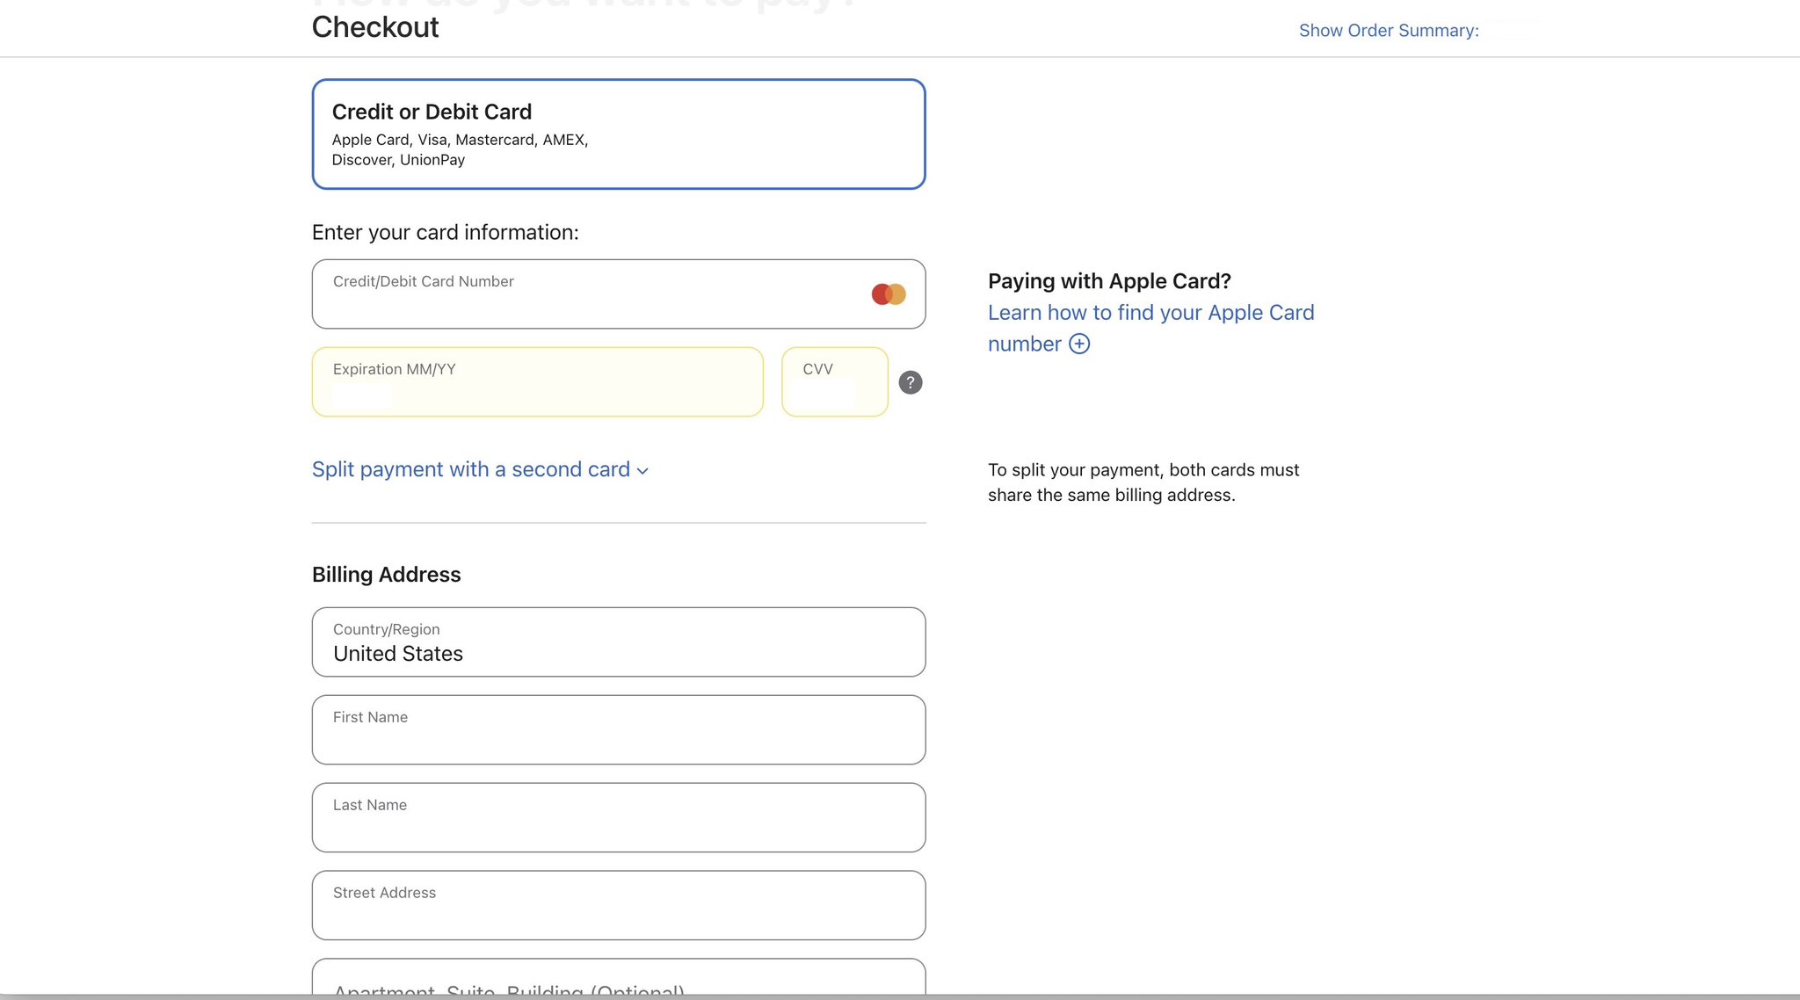Screen dimensions: 1800x1000
Task: Click accepted cards list text under Credit or Debit Card
Action: point(460,149)
